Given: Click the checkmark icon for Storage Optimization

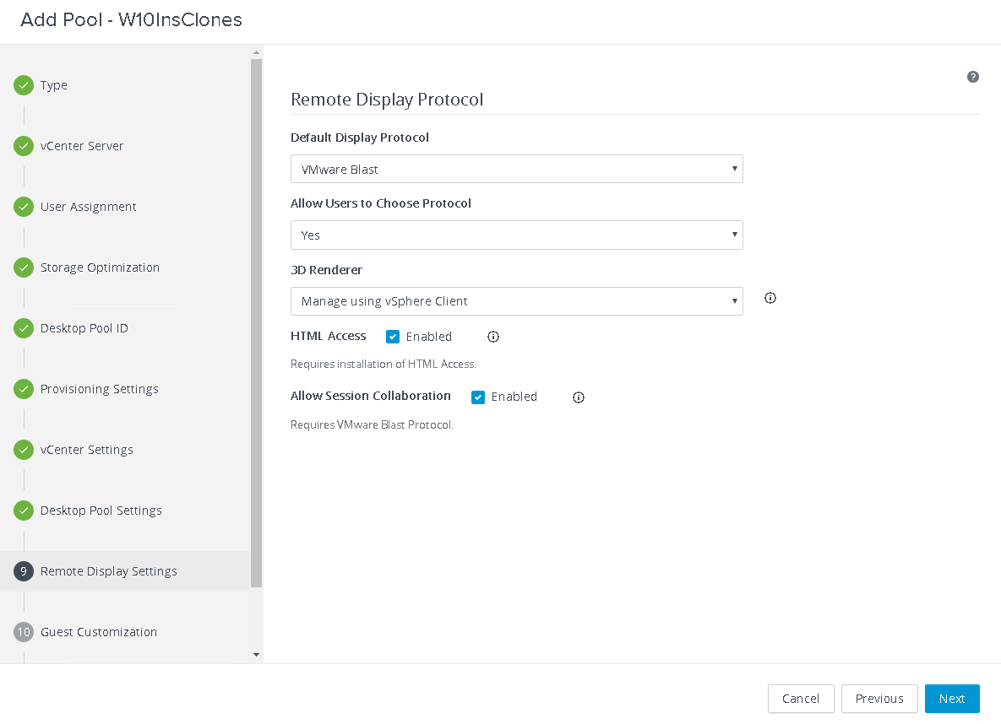Looking at the screenshot, I should [24, 267].
